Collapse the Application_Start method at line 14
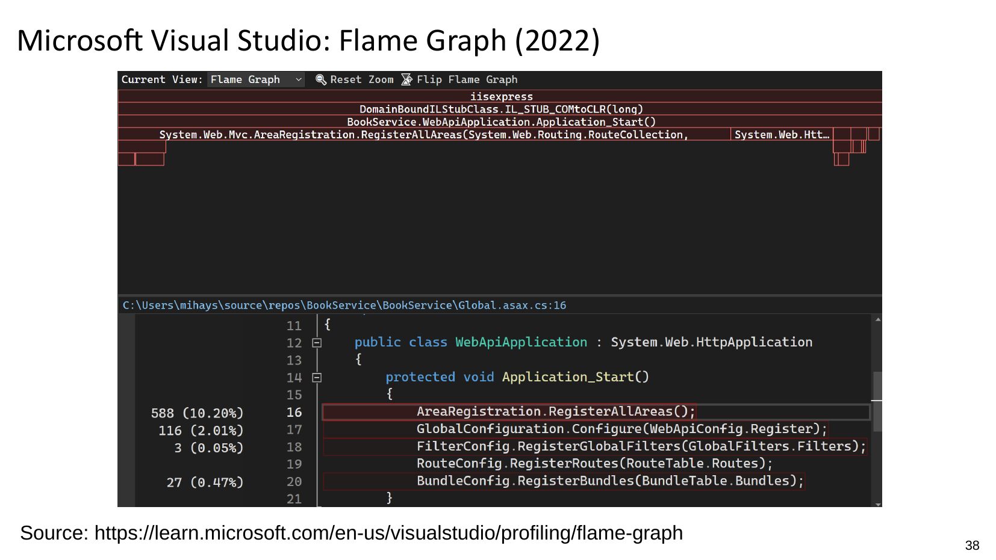 tap(317, 378)
